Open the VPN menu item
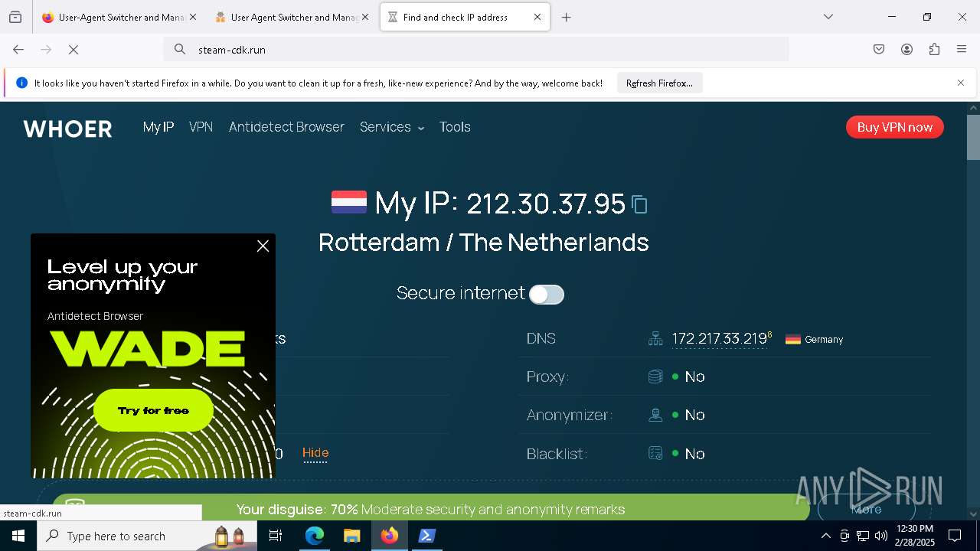 [201, 127]
